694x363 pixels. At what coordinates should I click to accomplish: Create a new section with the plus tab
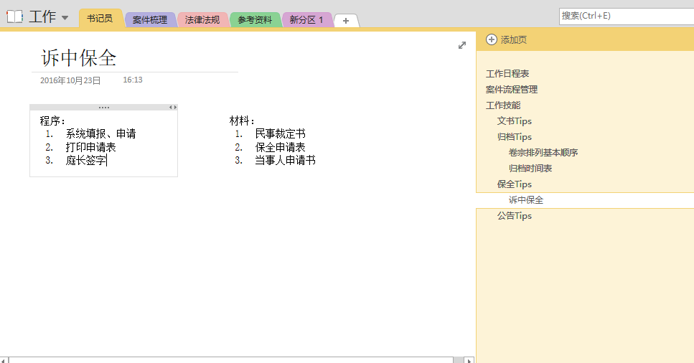click(x=346, y=21)
